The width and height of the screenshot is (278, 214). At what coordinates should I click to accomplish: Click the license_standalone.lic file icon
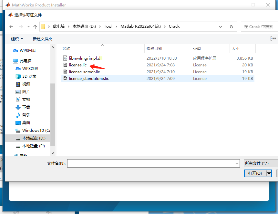tap(65, 78)
